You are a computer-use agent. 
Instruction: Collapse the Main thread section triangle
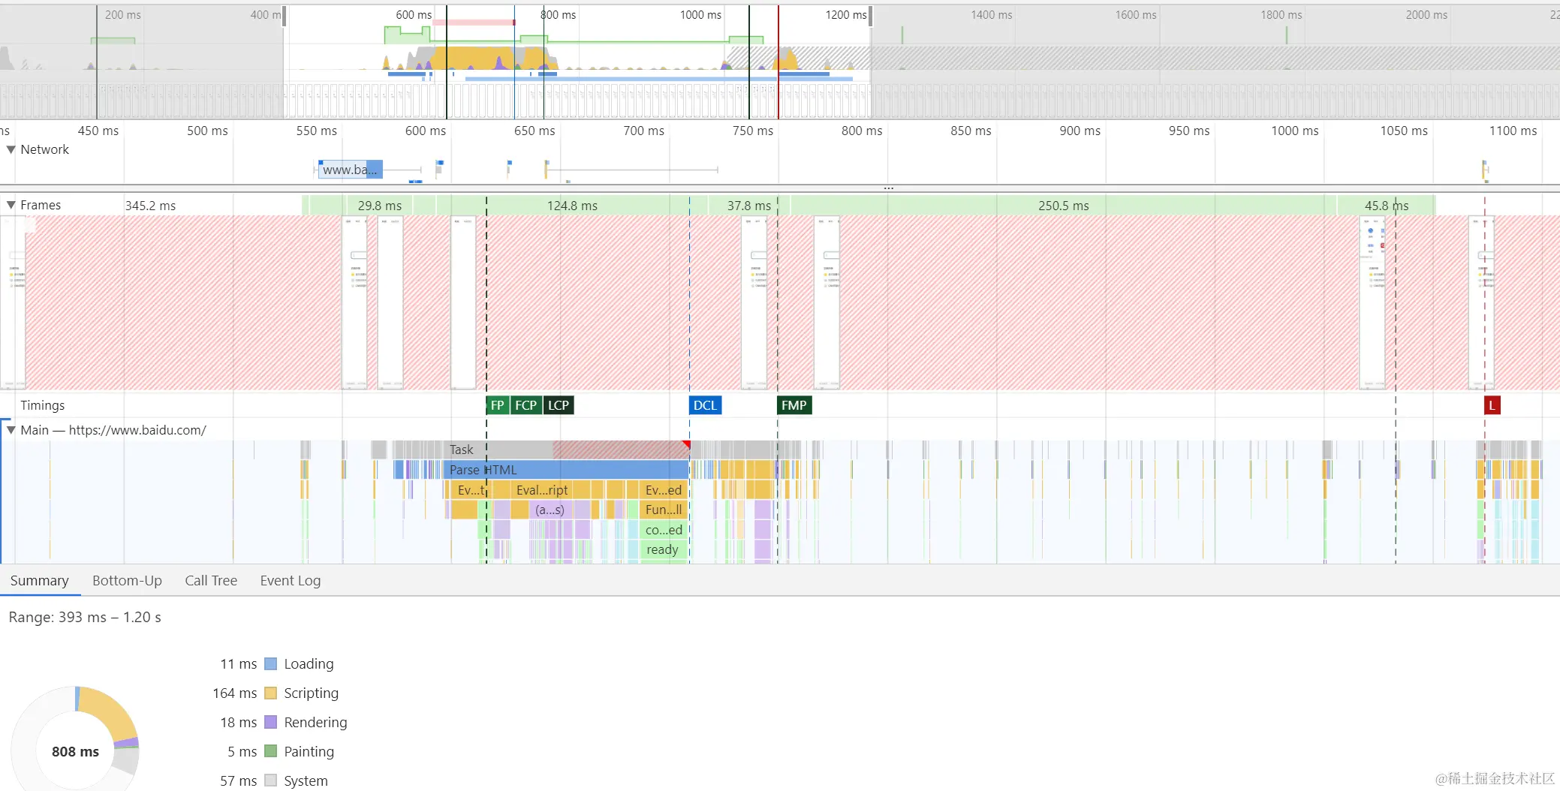click(11, 430)
